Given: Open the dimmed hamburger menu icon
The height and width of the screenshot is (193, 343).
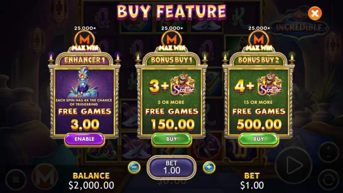Looking at the screenshot, I should [x=16, y=180].
